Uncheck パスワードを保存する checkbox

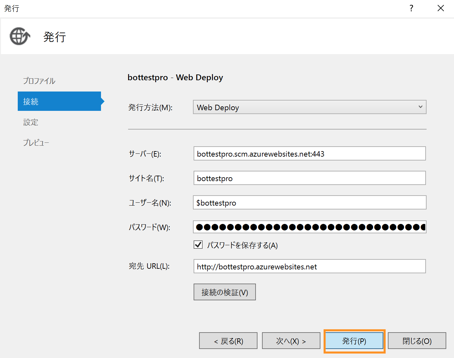pos(198,245)
